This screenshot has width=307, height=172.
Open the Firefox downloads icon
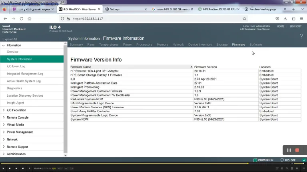tap(285, 19)
